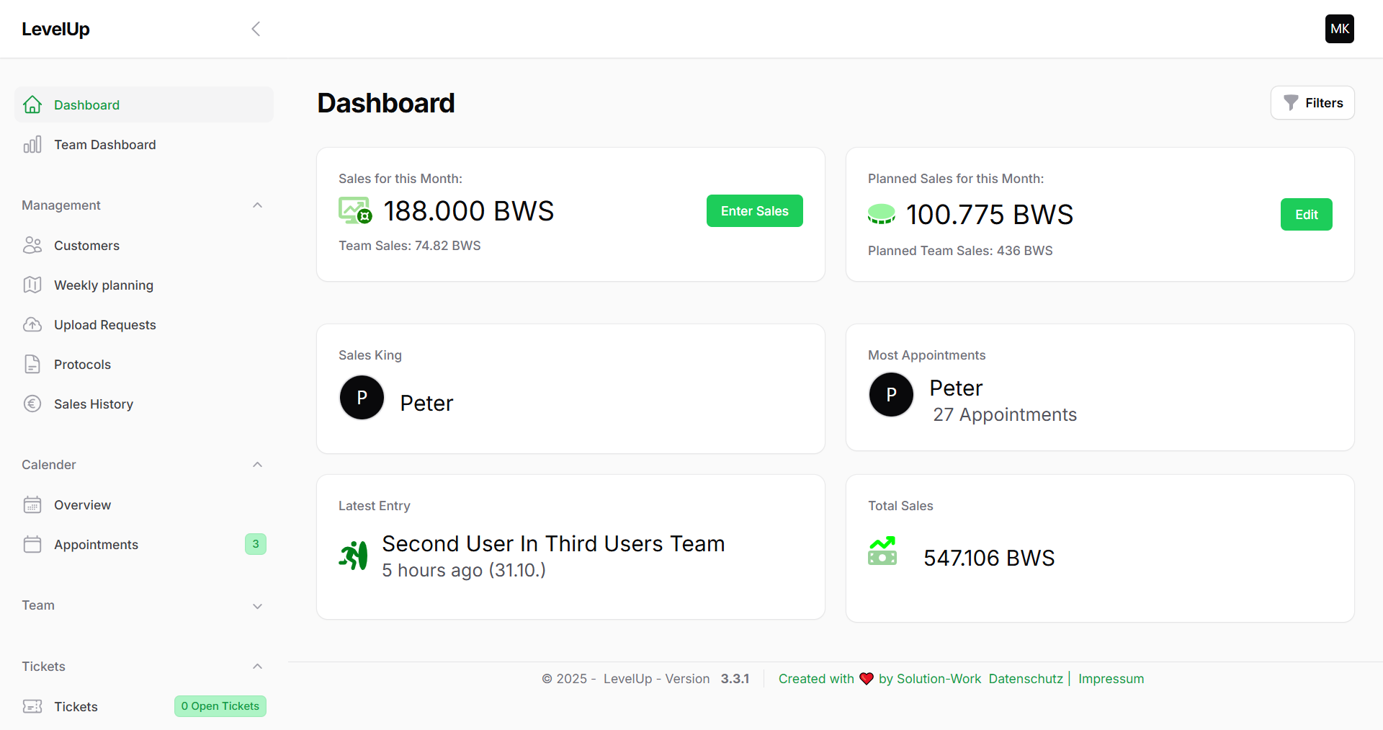The height and width of the screenshot is (730, 1383).
Task: Click the Customers people icon
Action: pyautogui.click(x=32, y=246)
